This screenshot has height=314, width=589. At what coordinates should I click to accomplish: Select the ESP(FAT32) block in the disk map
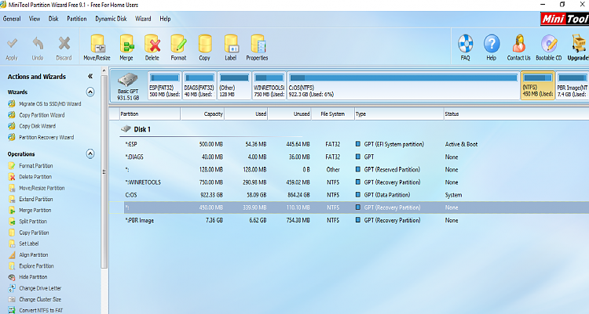165,85
